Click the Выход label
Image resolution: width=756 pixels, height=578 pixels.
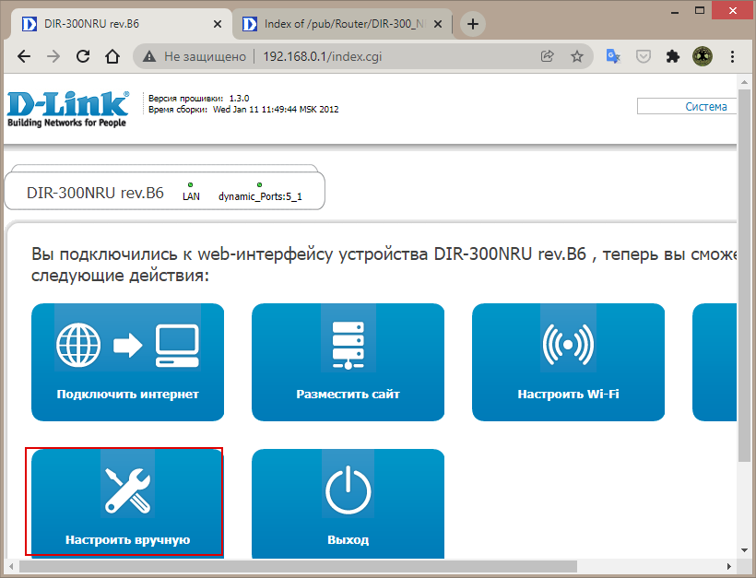348,540
